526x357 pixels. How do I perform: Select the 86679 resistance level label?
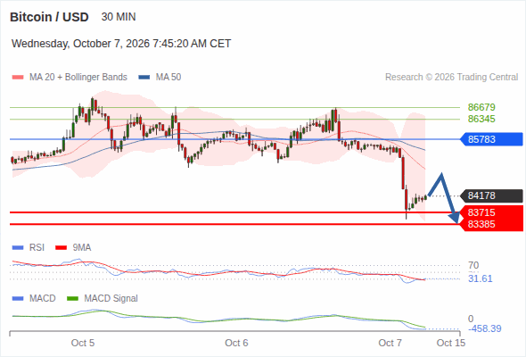pos(481,107)
